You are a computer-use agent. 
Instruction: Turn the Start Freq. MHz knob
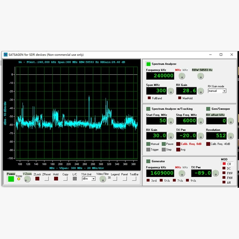click(x=171, y=121)
